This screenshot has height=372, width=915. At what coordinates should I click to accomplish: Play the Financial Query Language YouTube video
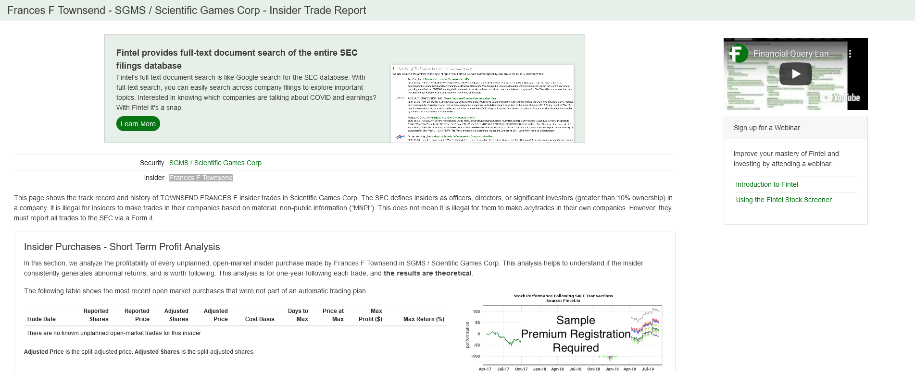(x=795, y=74)
